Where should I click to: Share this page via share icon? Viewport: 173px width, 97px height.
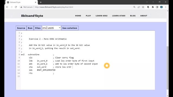click(139, 7)
